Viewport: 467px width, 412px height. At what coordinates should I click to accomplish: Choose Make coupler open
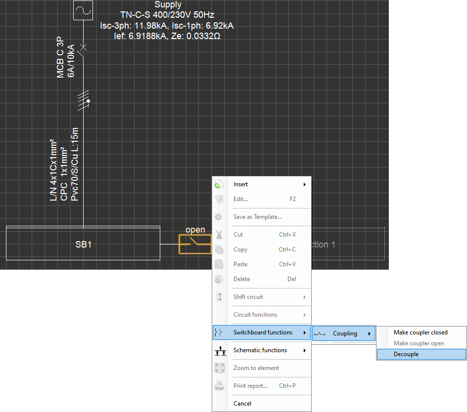pyautogui.click(x=421, y=343)
